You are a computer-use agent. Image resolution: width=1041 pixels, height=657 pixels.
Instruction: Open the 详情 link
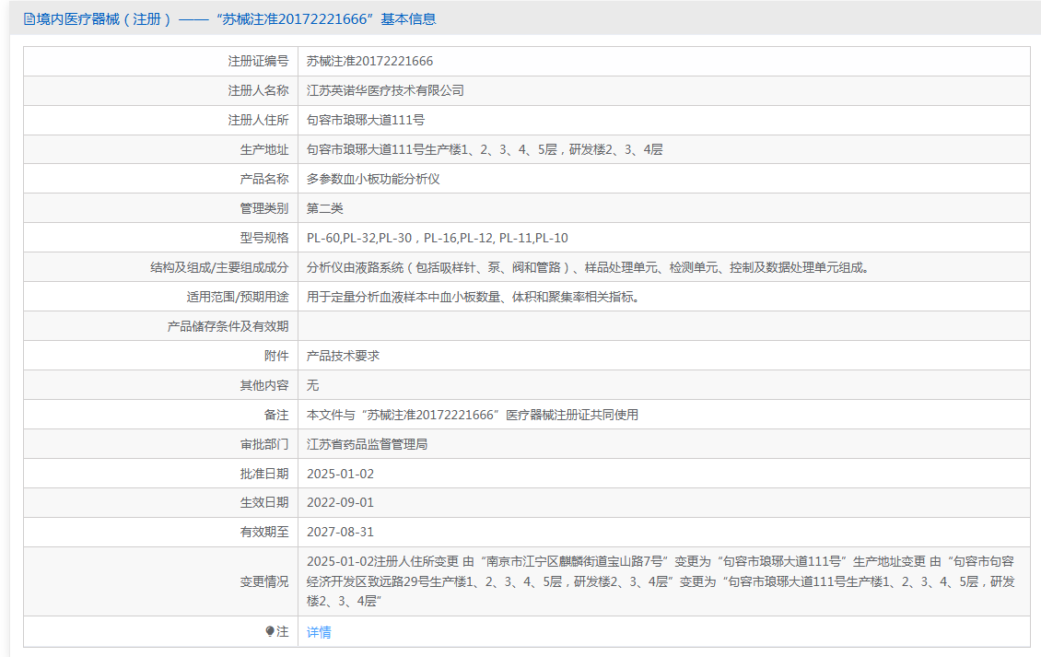tap(319, 632)
